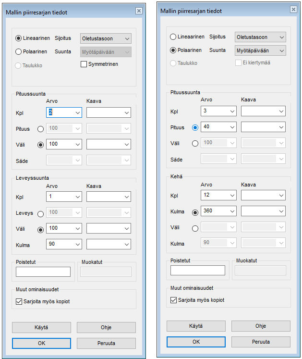This screenshot has height=359, width=302.
Task: Select Lineaarinen radio in the right dialog
Action: (173, 37)
